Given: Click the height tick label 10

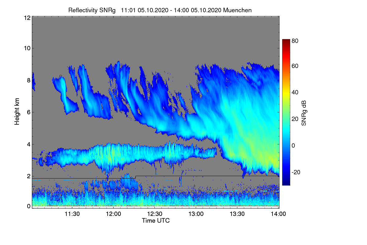Looking at the screenshot, I should click(27, 48).
